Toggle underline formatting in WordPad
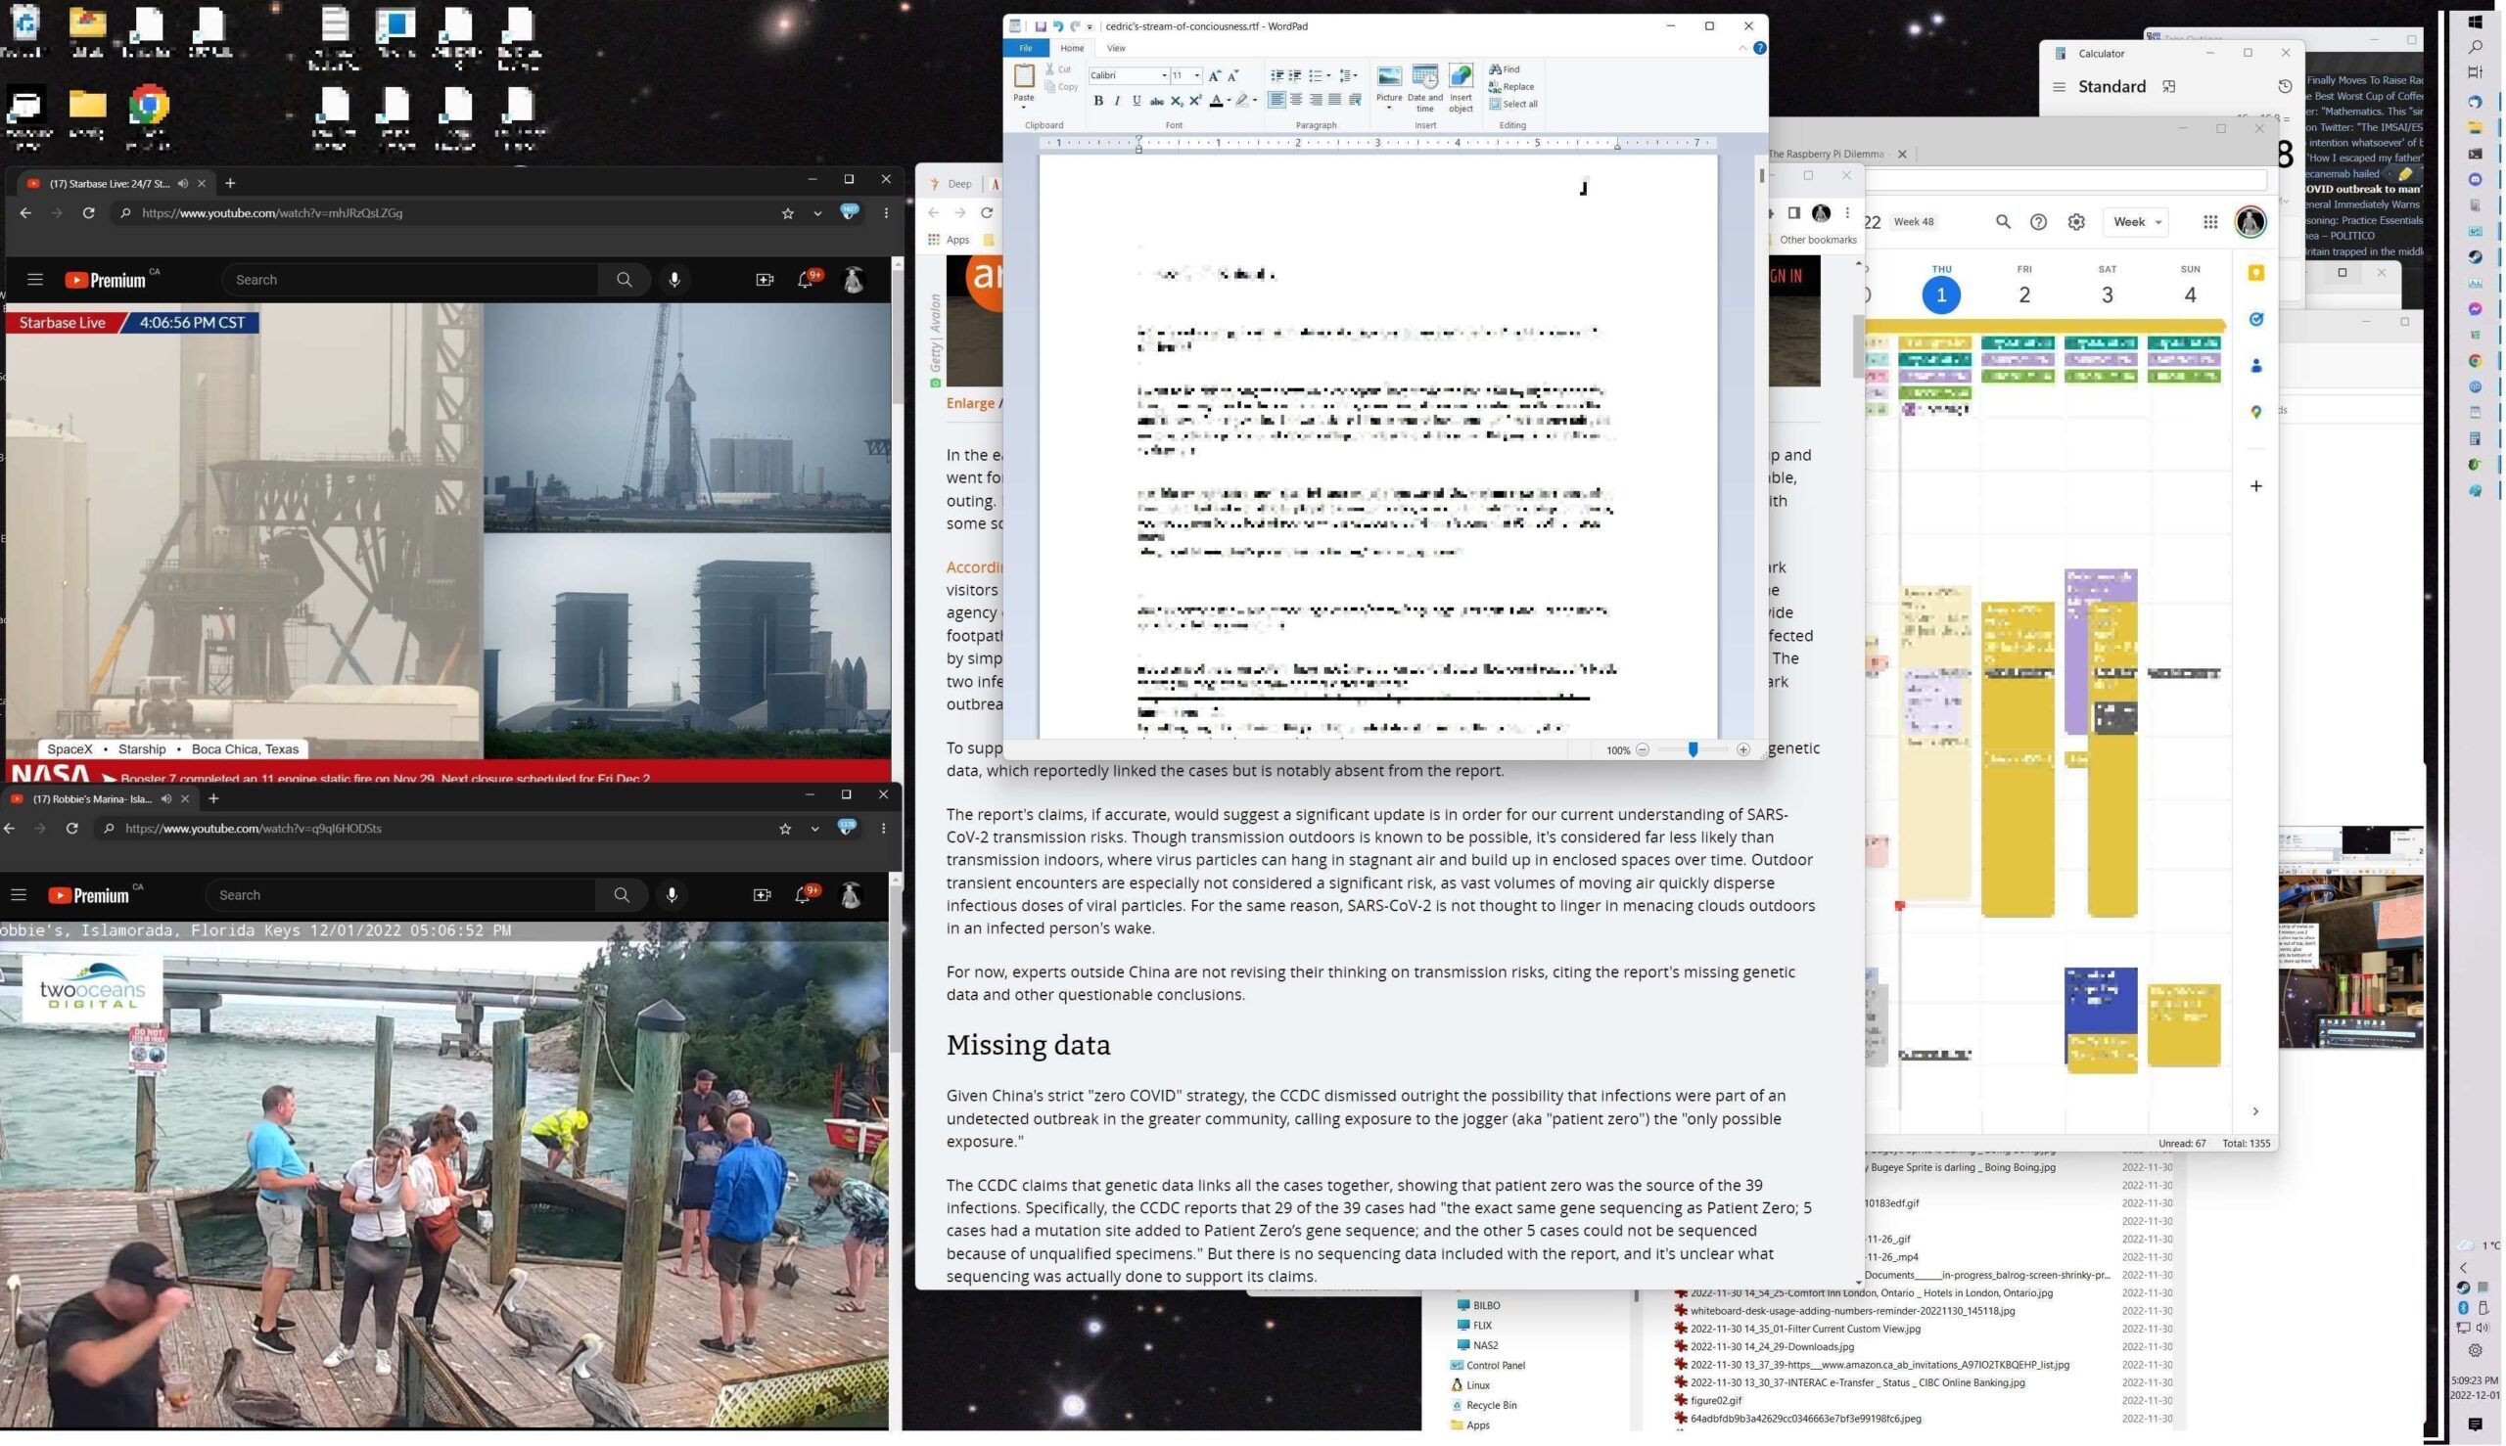Viewport: 2506px width, 1446px height. pos(1137,101)
